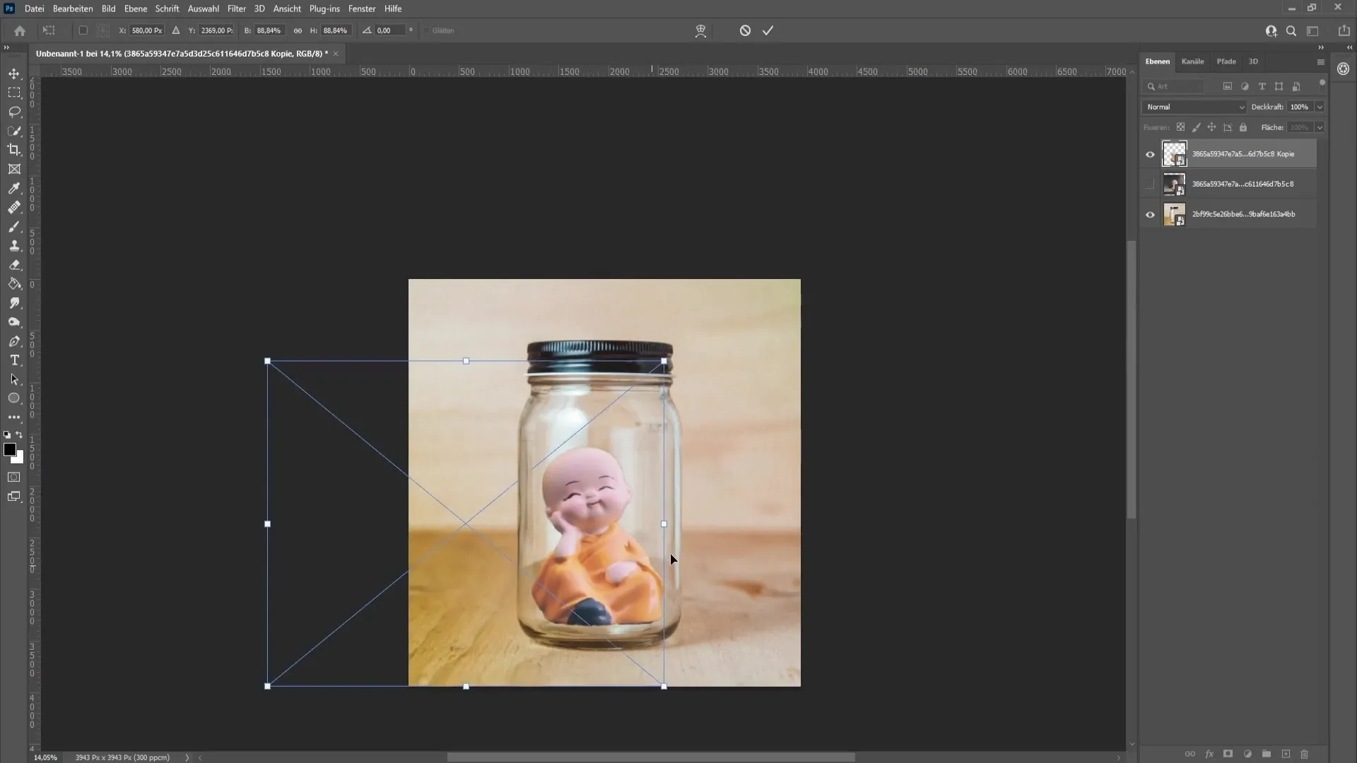Hide the middle layer in panel
The height and width of the screenshot is (763, 1357).
tap(1150, 184)
